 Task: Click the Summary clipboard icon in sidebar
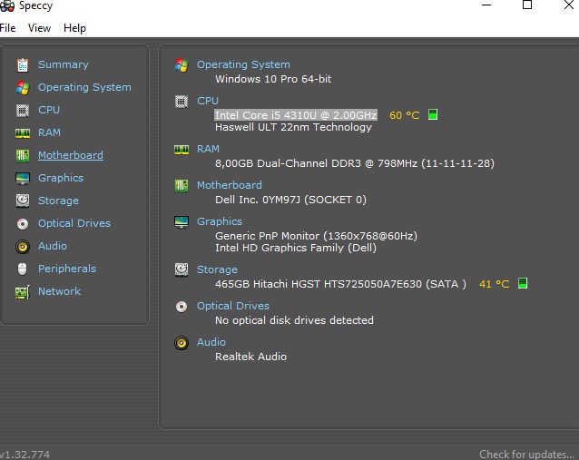pos(23,65)
